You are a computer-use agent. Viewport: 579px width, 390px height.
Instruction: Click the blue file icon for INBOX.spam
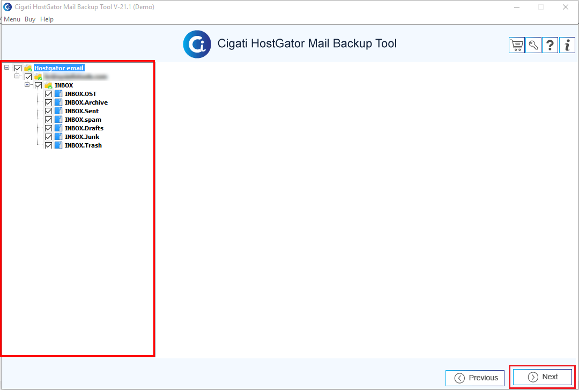click(58, 120)
